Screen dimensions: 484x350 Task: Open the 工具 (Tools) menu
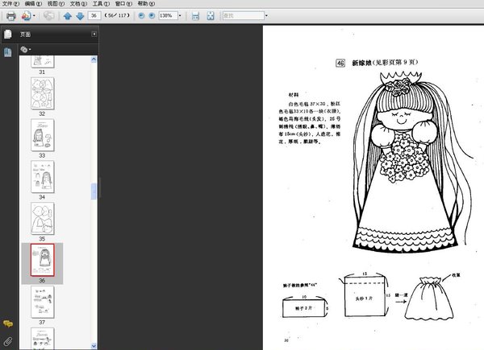coord(101,4)
